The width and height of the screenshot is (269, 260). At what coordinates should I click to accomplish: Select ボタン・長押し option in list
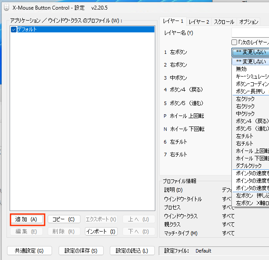(x=251, y=91)
